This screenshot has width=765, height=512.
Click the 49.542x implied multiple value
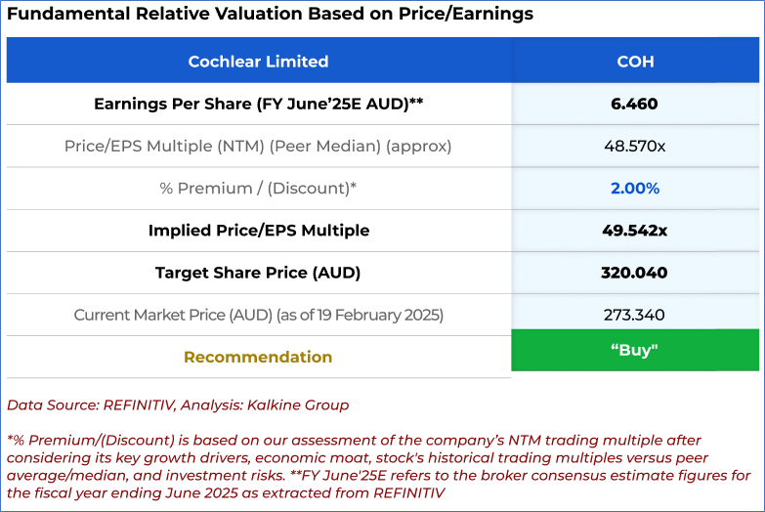click(x=634, y=231)
